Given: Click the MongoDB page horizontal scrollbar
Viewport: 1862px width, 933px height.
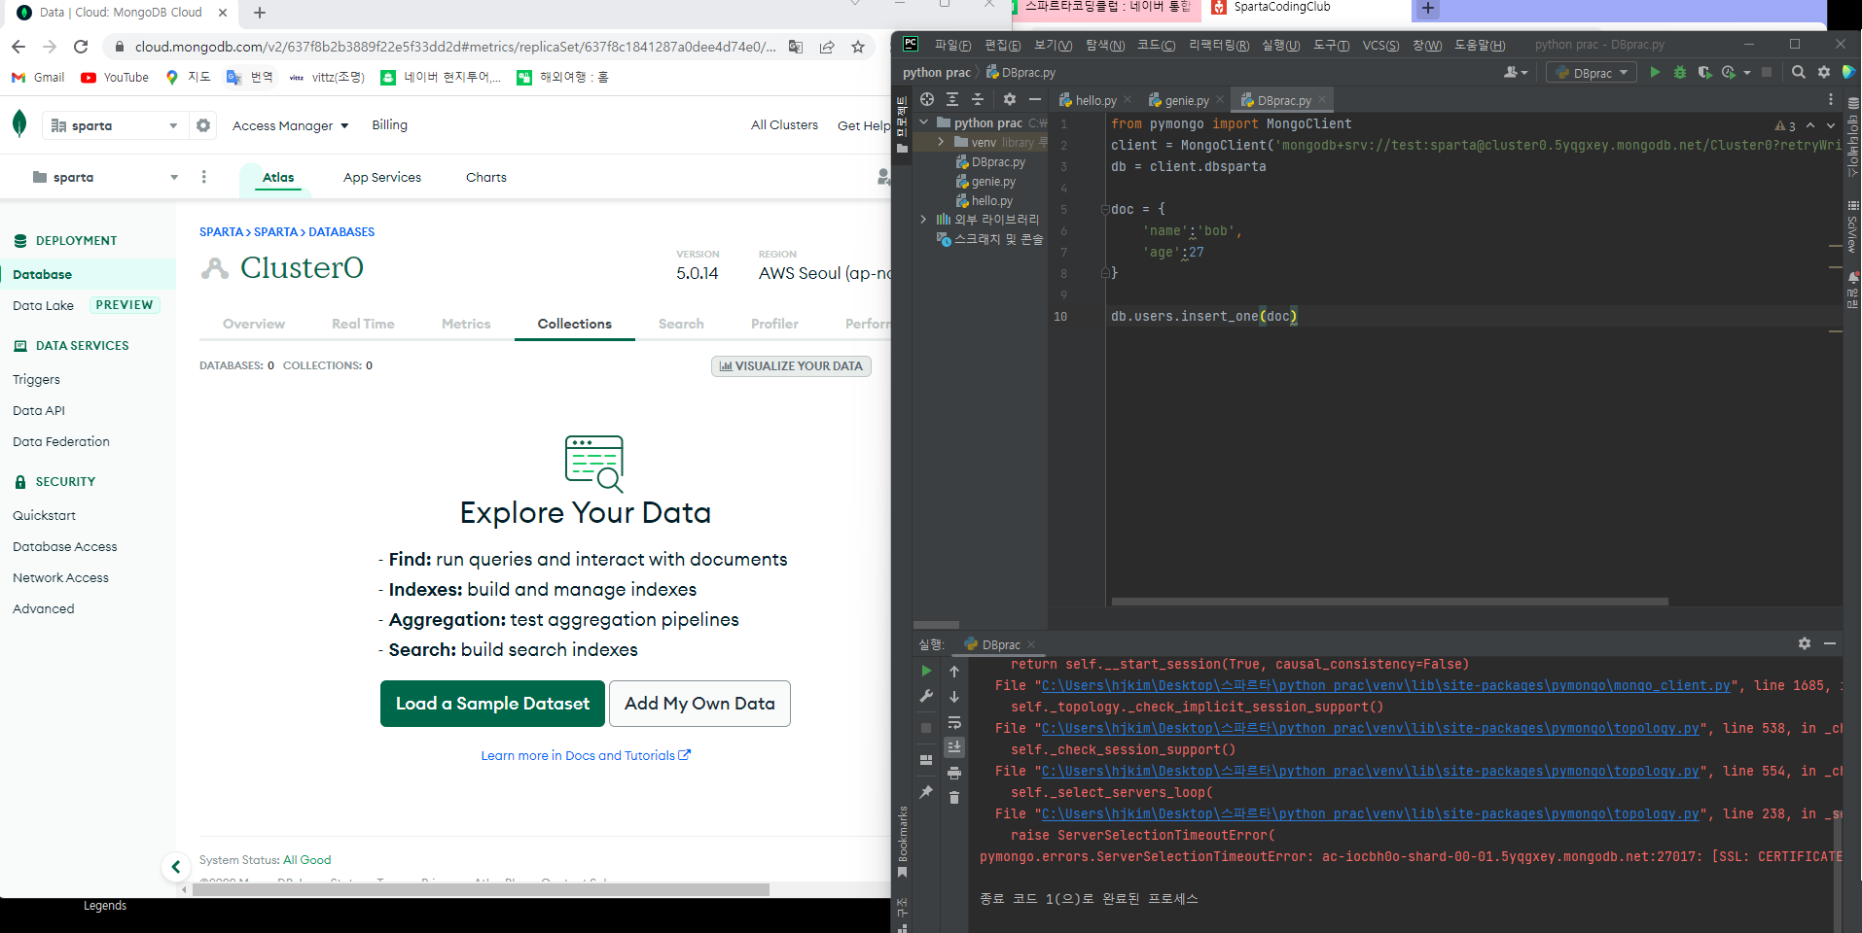Looking at the screenshot, I should tap(481, 889).
